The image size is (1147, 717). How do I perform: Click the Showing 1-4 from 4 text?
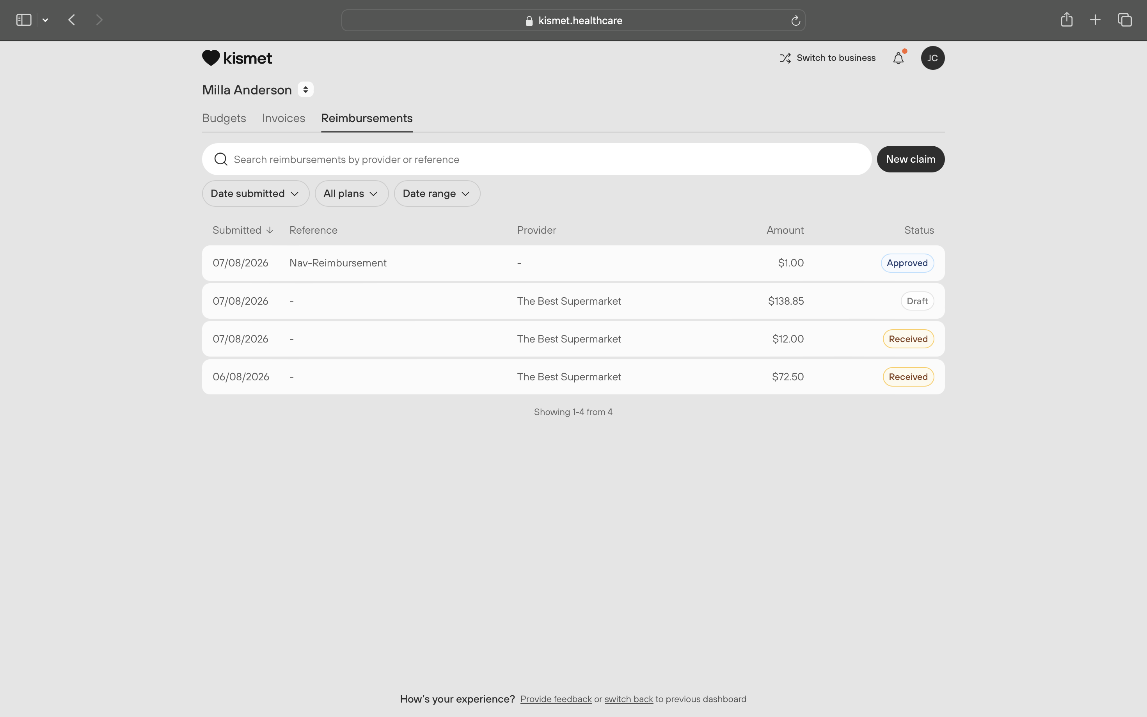point(573,412)
